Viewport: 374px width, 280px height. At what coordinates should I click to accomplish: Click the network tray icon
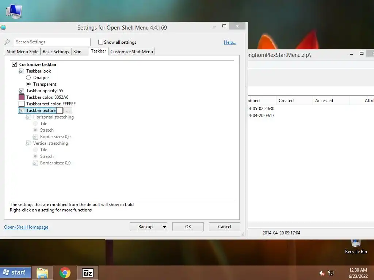tap(331, 273)
